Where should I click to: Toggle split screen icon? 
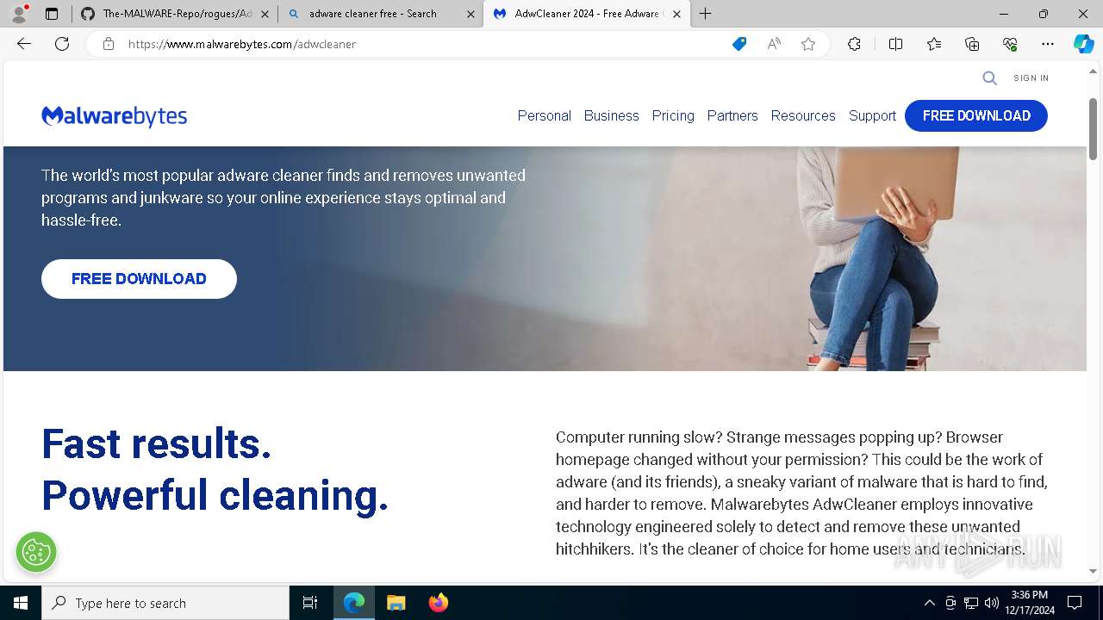click(895, 44)
